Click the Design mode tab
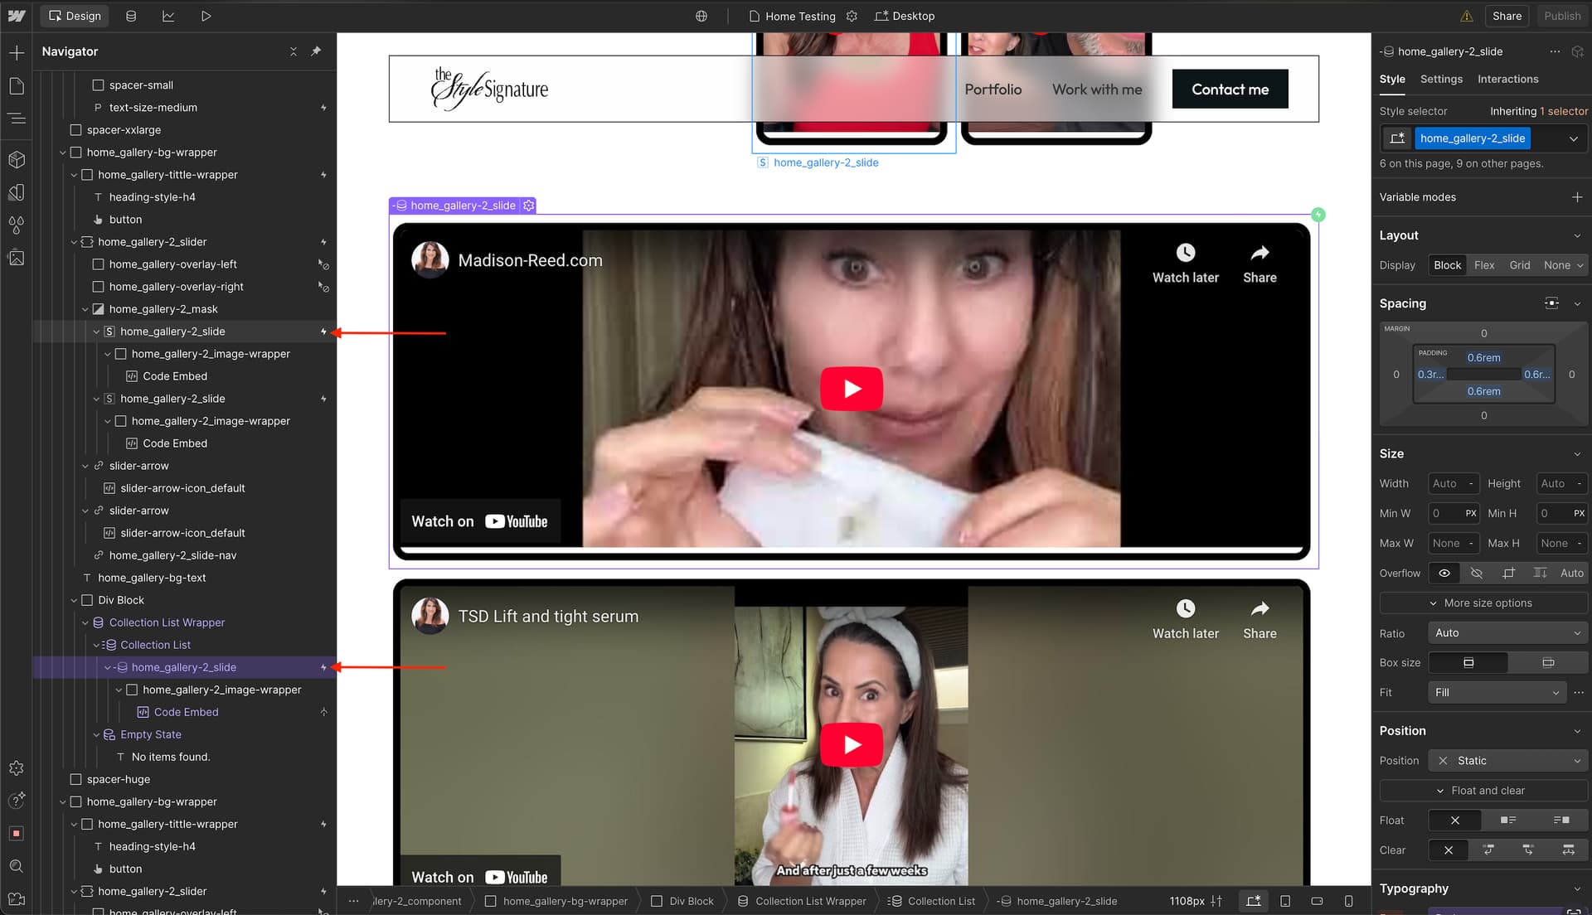 click(75, 16)
